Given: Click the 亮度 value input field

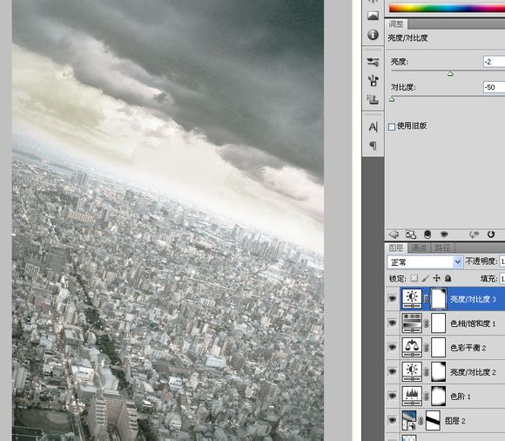Looking at the screenshot, I should [x=494, y=62].
